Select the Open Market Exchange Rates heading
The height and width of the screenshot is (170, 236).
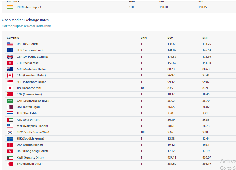pos(25,20)
